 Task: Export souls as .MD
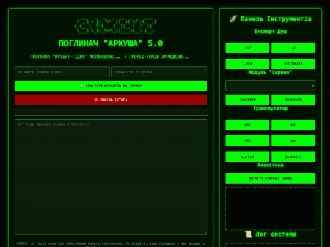(293, 48)
